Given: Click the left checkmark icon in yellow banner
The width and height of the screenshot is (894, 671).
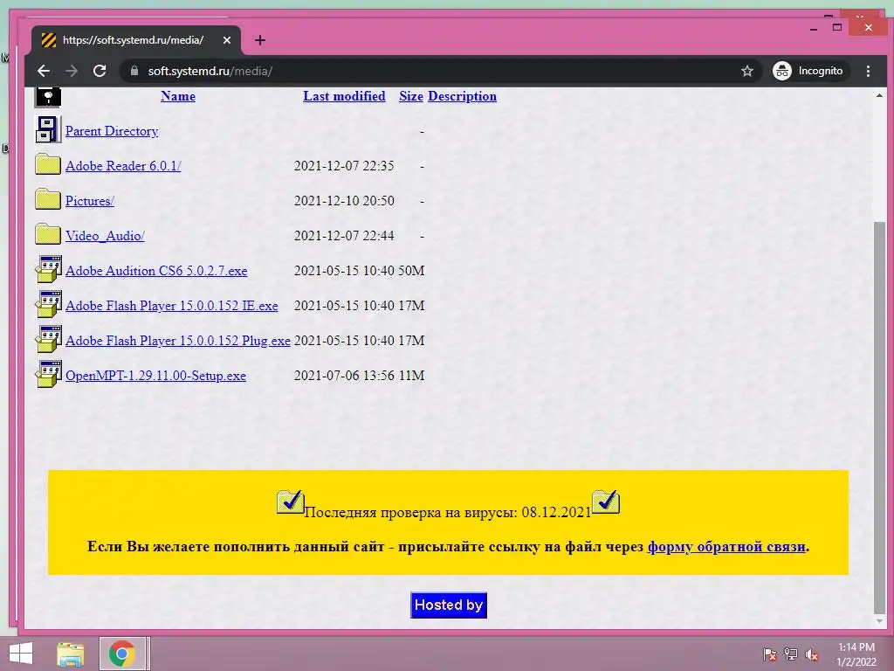Looking at the screenshot, I should point(290,502).
